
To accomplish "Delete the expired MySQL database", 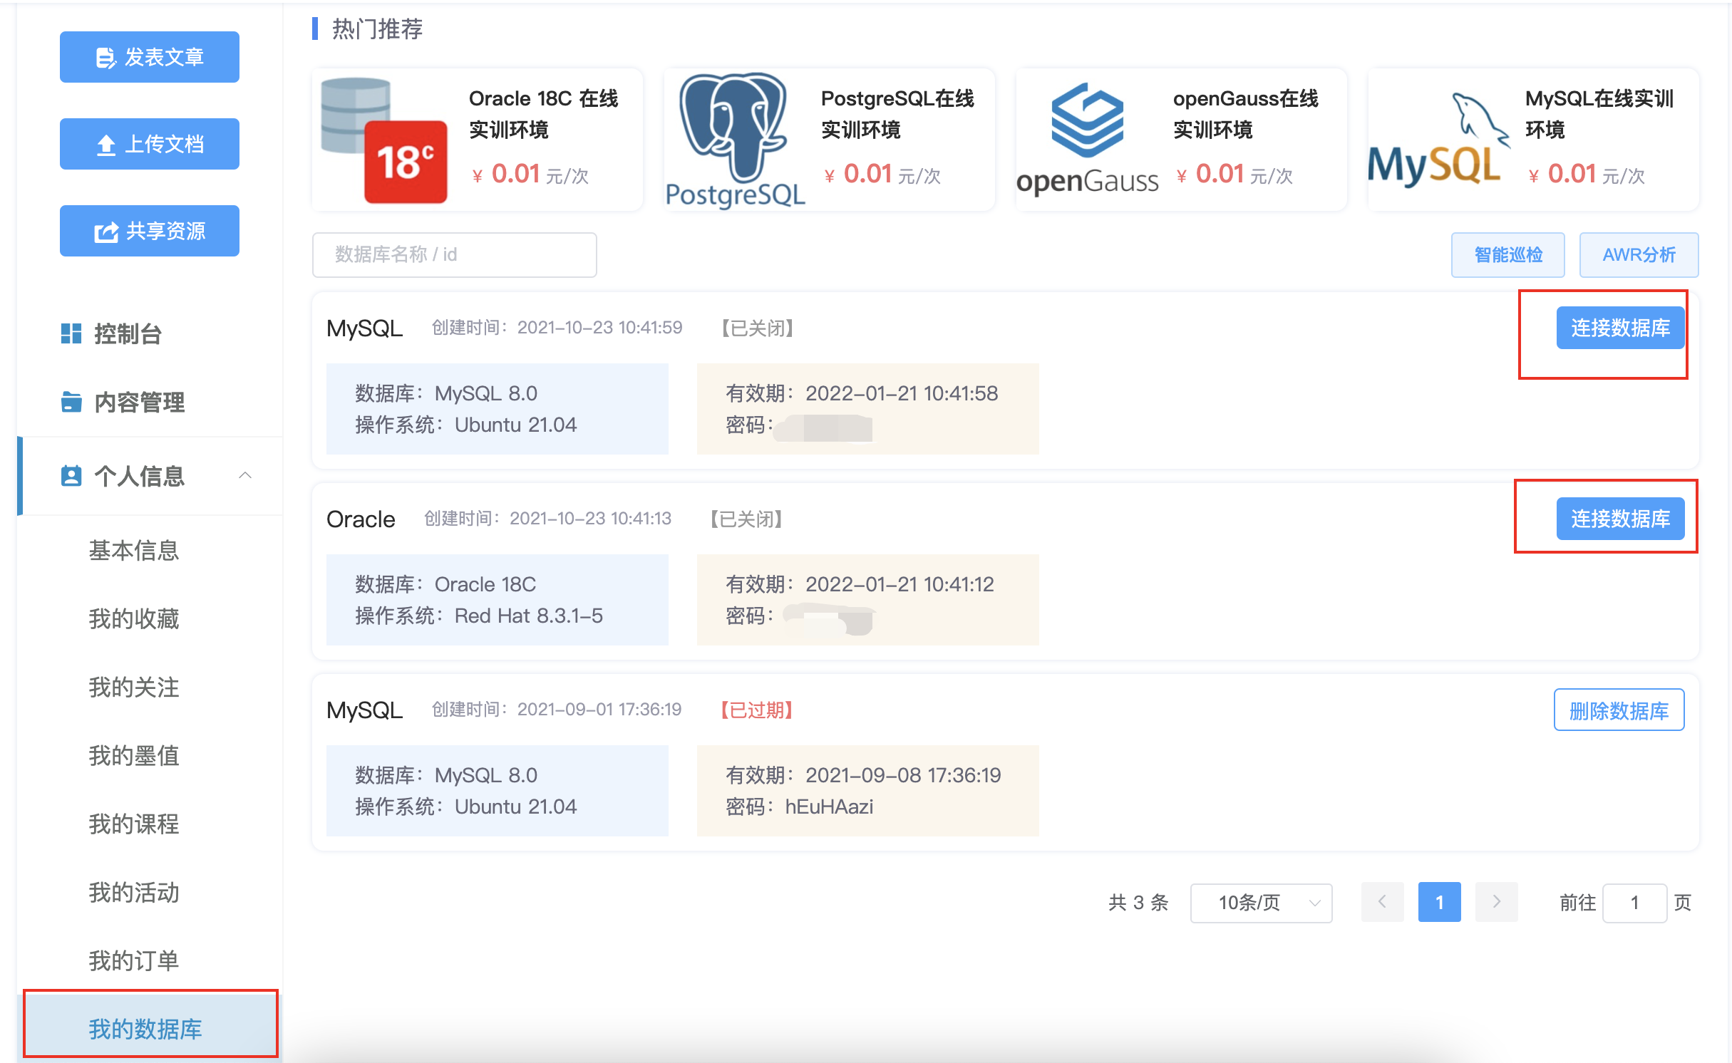I will click(1618, 710).
